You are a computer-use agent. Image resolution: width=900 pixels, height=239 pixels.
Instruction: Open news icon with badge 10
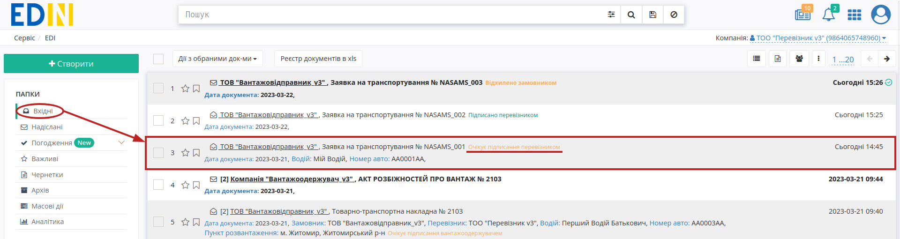coord(803,15)
